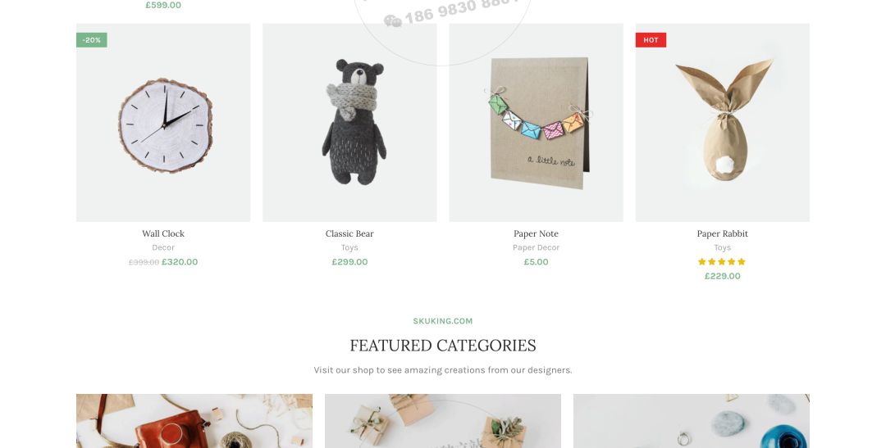Open the Paper Note card image
Image resolution: width=886 pixels, height=448 pixels.
pyautogui.click(x=537, y=122)
